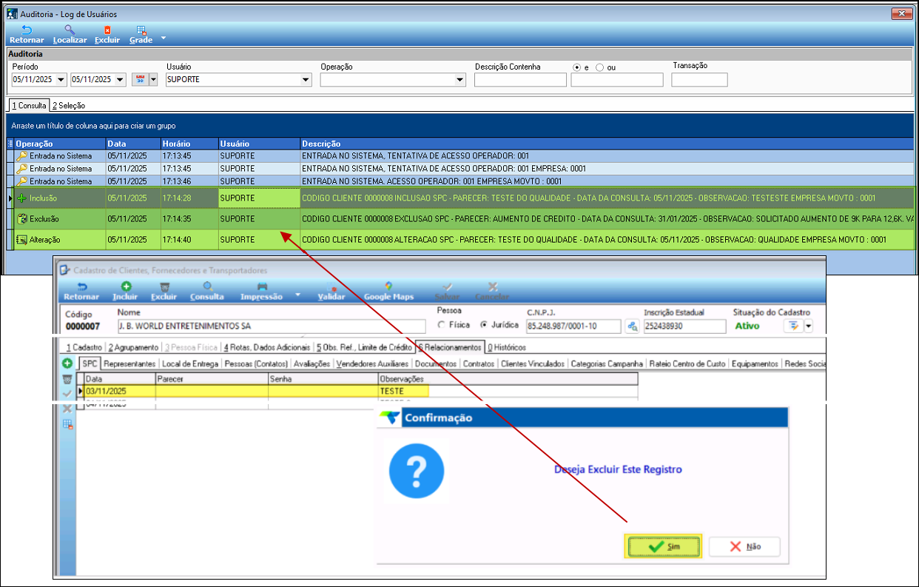Screen dimensions: 919x587
Task: Click the Validar toolbar icon
Action: click(331, 291)
